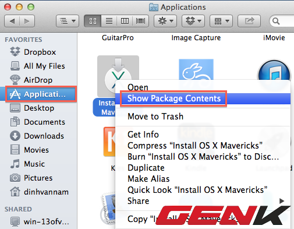Click the iMovie app label
The height and width of the screenshot is (229, 294).
click(274, 38)
